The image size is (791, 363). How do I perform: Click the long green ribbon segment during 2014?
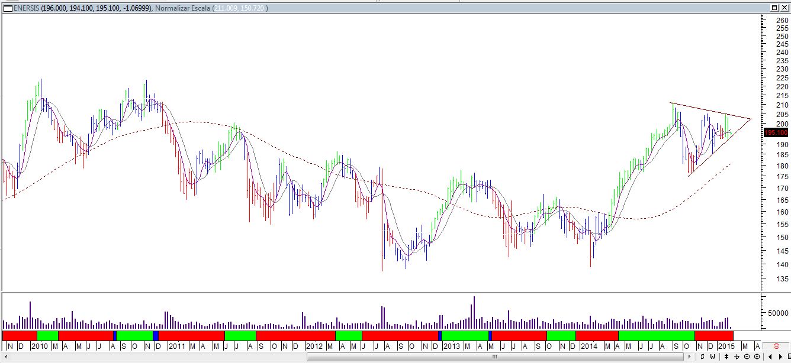[656, 335]
